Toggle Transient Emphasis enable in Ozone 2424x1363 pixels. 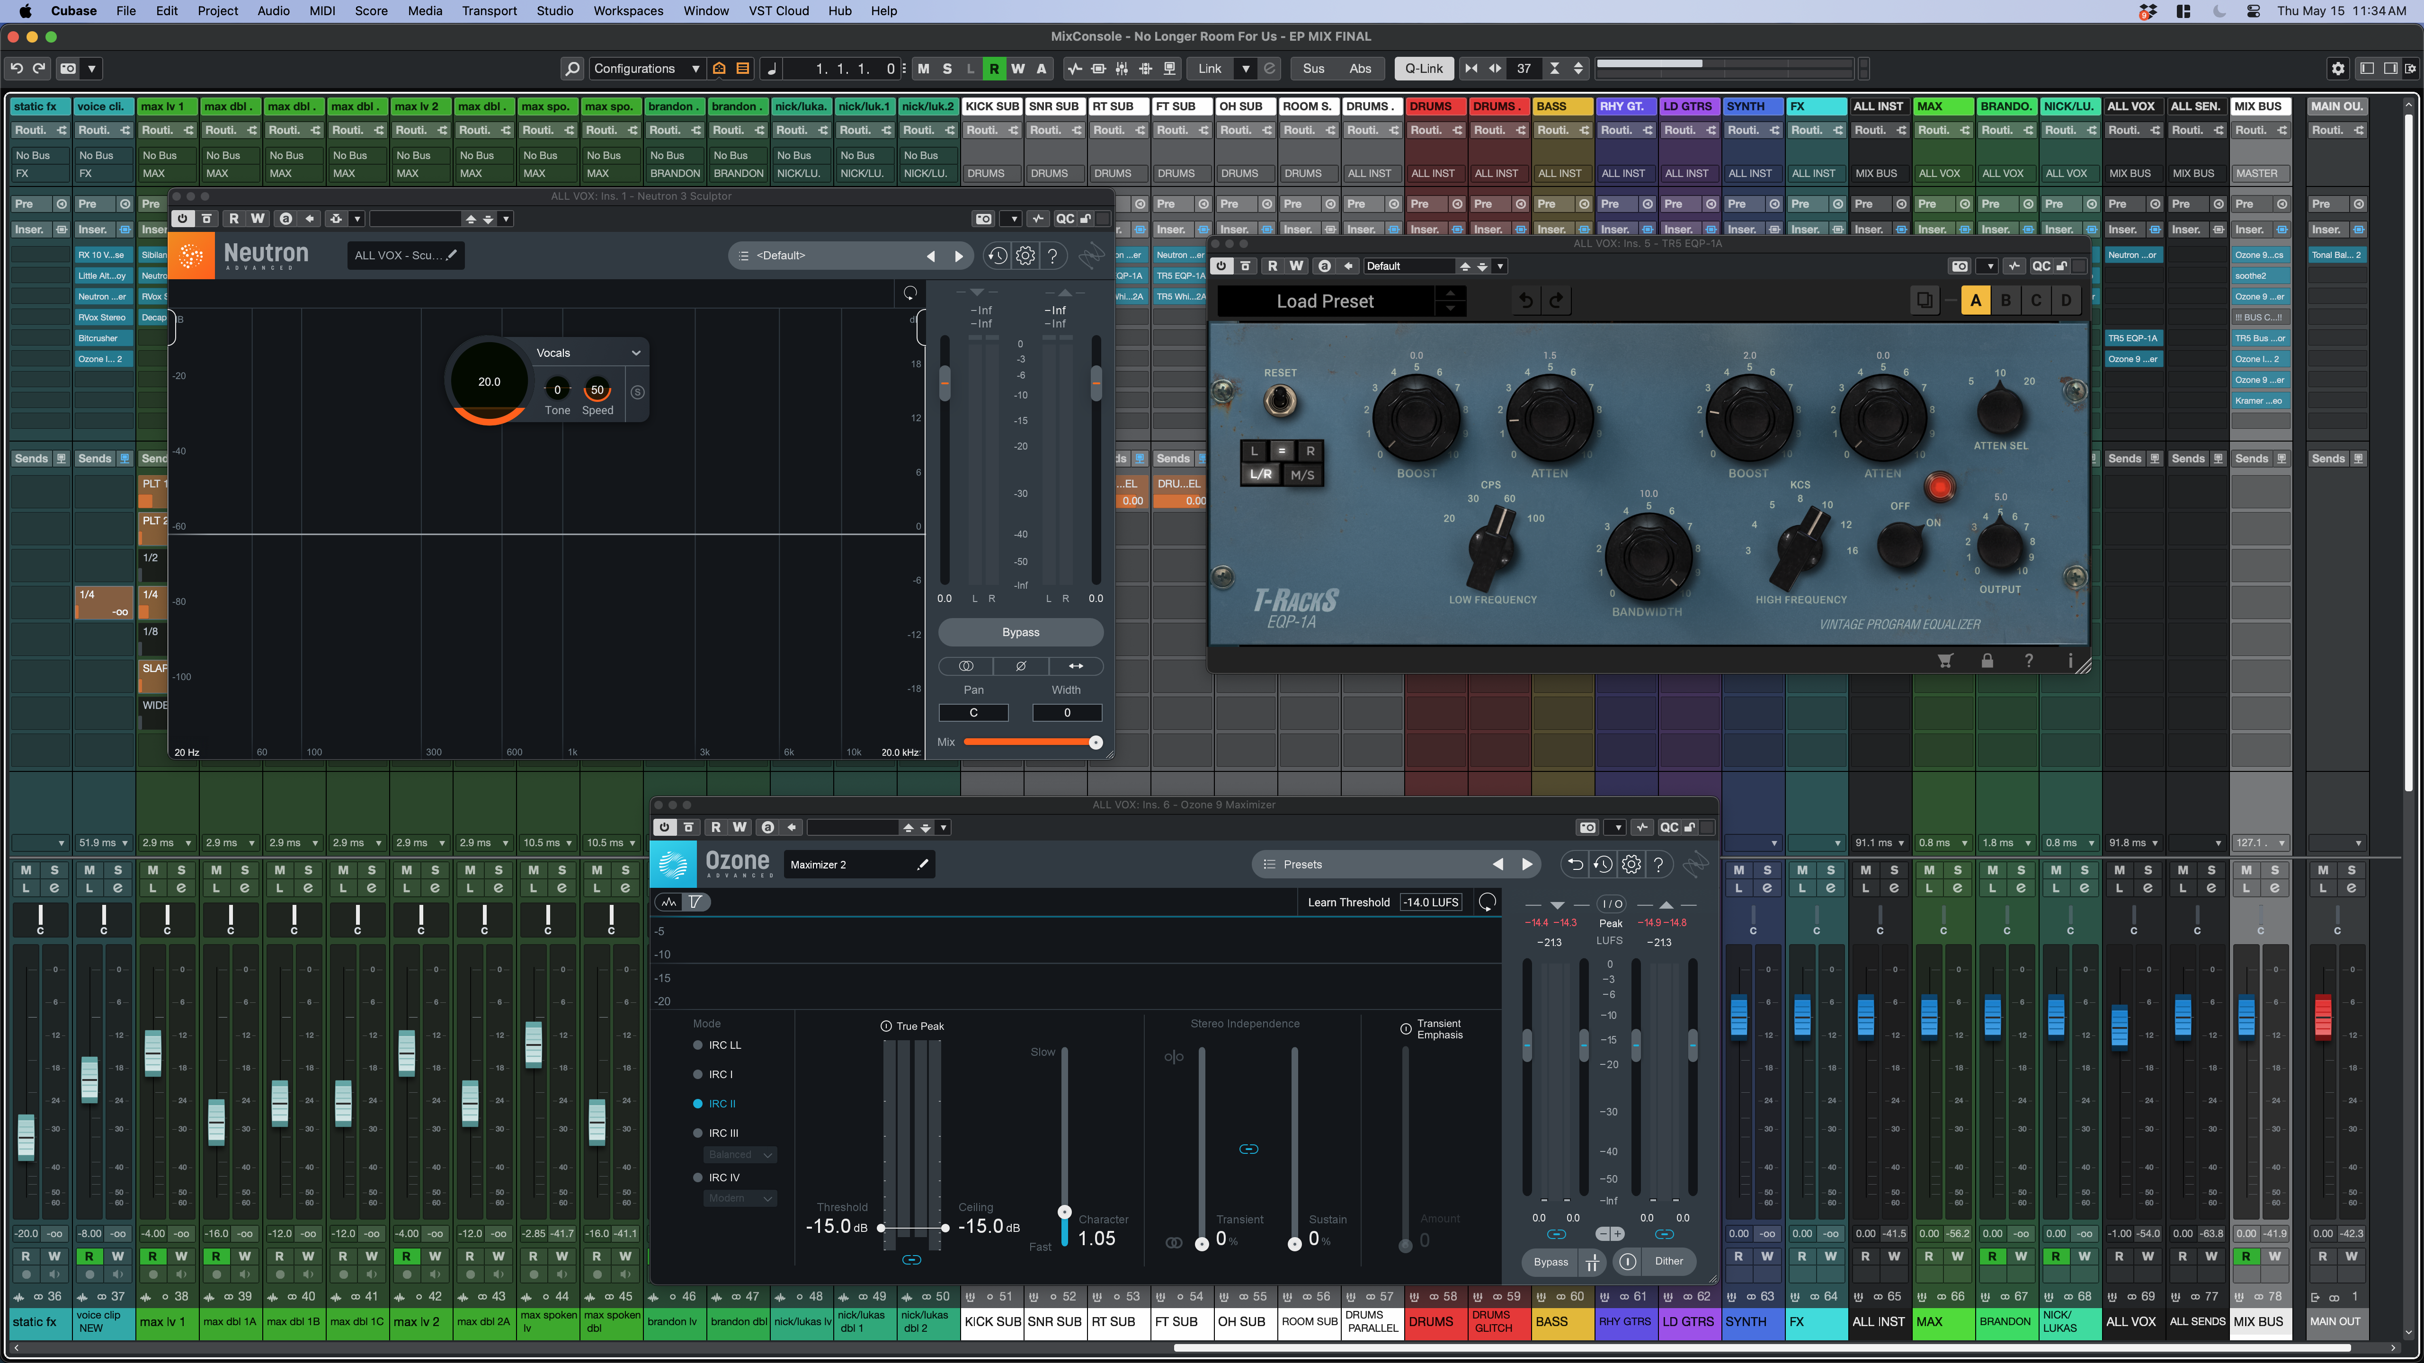pos(1406,1029)
